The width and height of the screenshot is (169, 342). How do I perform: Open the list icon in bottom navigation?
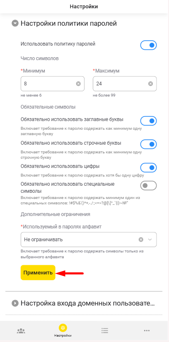click(105, 331)
